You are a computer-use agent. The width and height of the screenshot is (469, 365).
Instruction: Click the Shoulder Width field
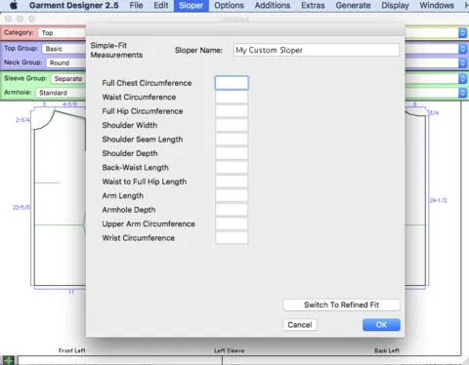tap(232, 125)
